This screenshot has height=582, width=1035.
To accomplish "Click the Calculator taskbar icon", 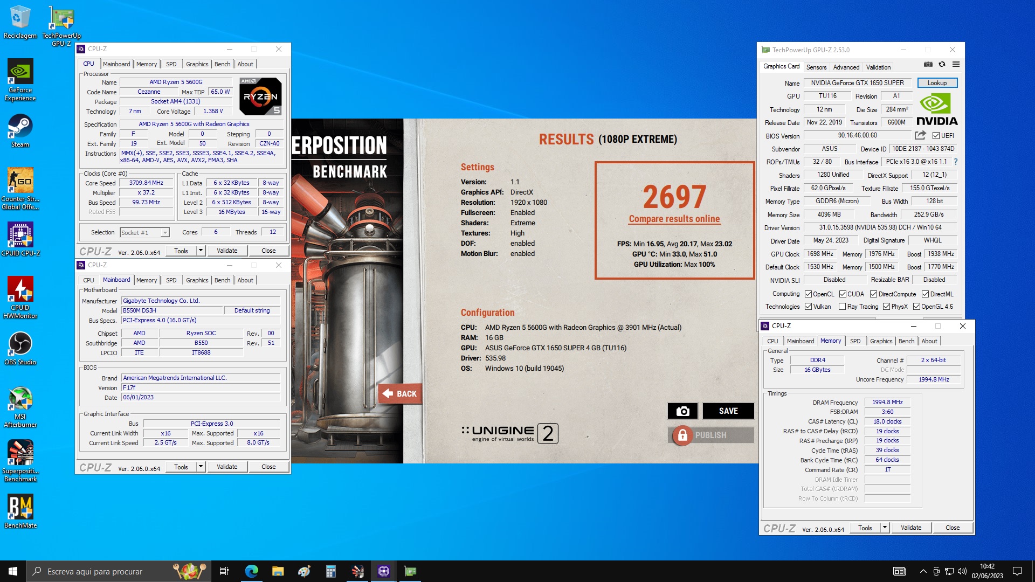I will [330, 571].
